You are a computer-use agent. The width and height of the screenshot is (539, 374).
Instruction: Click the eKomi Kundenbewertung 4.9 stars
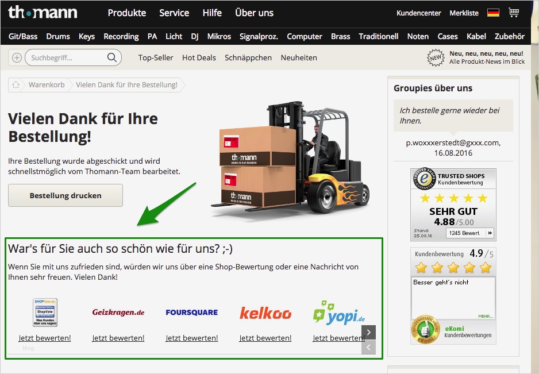pyautogui.click(x=453, y=267)
